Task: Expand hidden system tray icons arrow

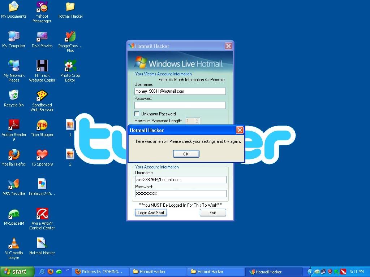Action: pyautogui.click(x=310, y=272)
